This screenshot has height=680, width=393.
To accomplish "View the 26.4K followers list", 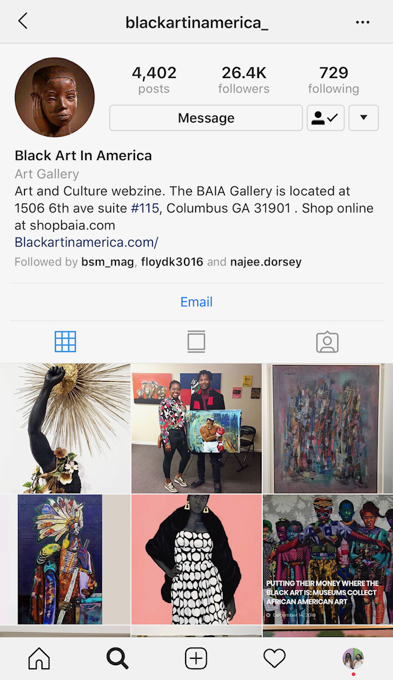I will pyautogui.click(x=244, y=80).
